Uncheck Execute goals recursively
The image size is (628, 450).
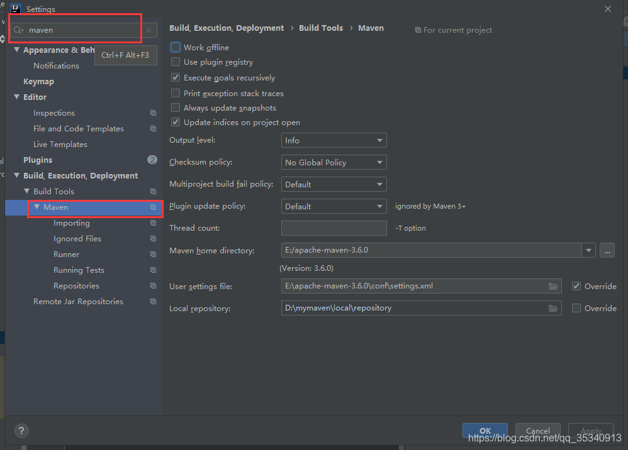click(176, 77)
